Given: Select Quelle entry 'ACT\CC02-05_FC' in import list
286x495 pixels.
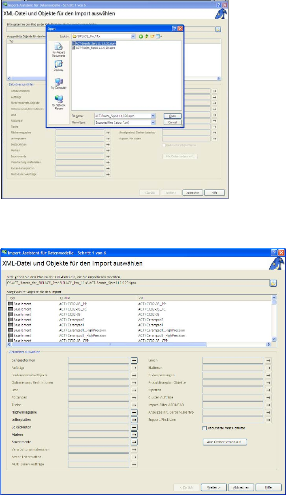Looking at the screenshot, I should coord(73,309).
